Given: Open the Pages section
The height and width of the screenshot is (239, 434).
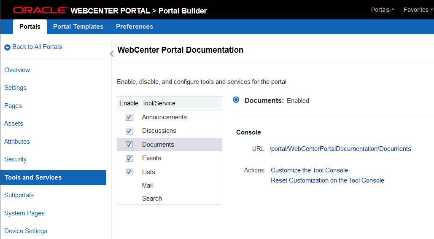Looking at the screenshot, I should point(13,106).
